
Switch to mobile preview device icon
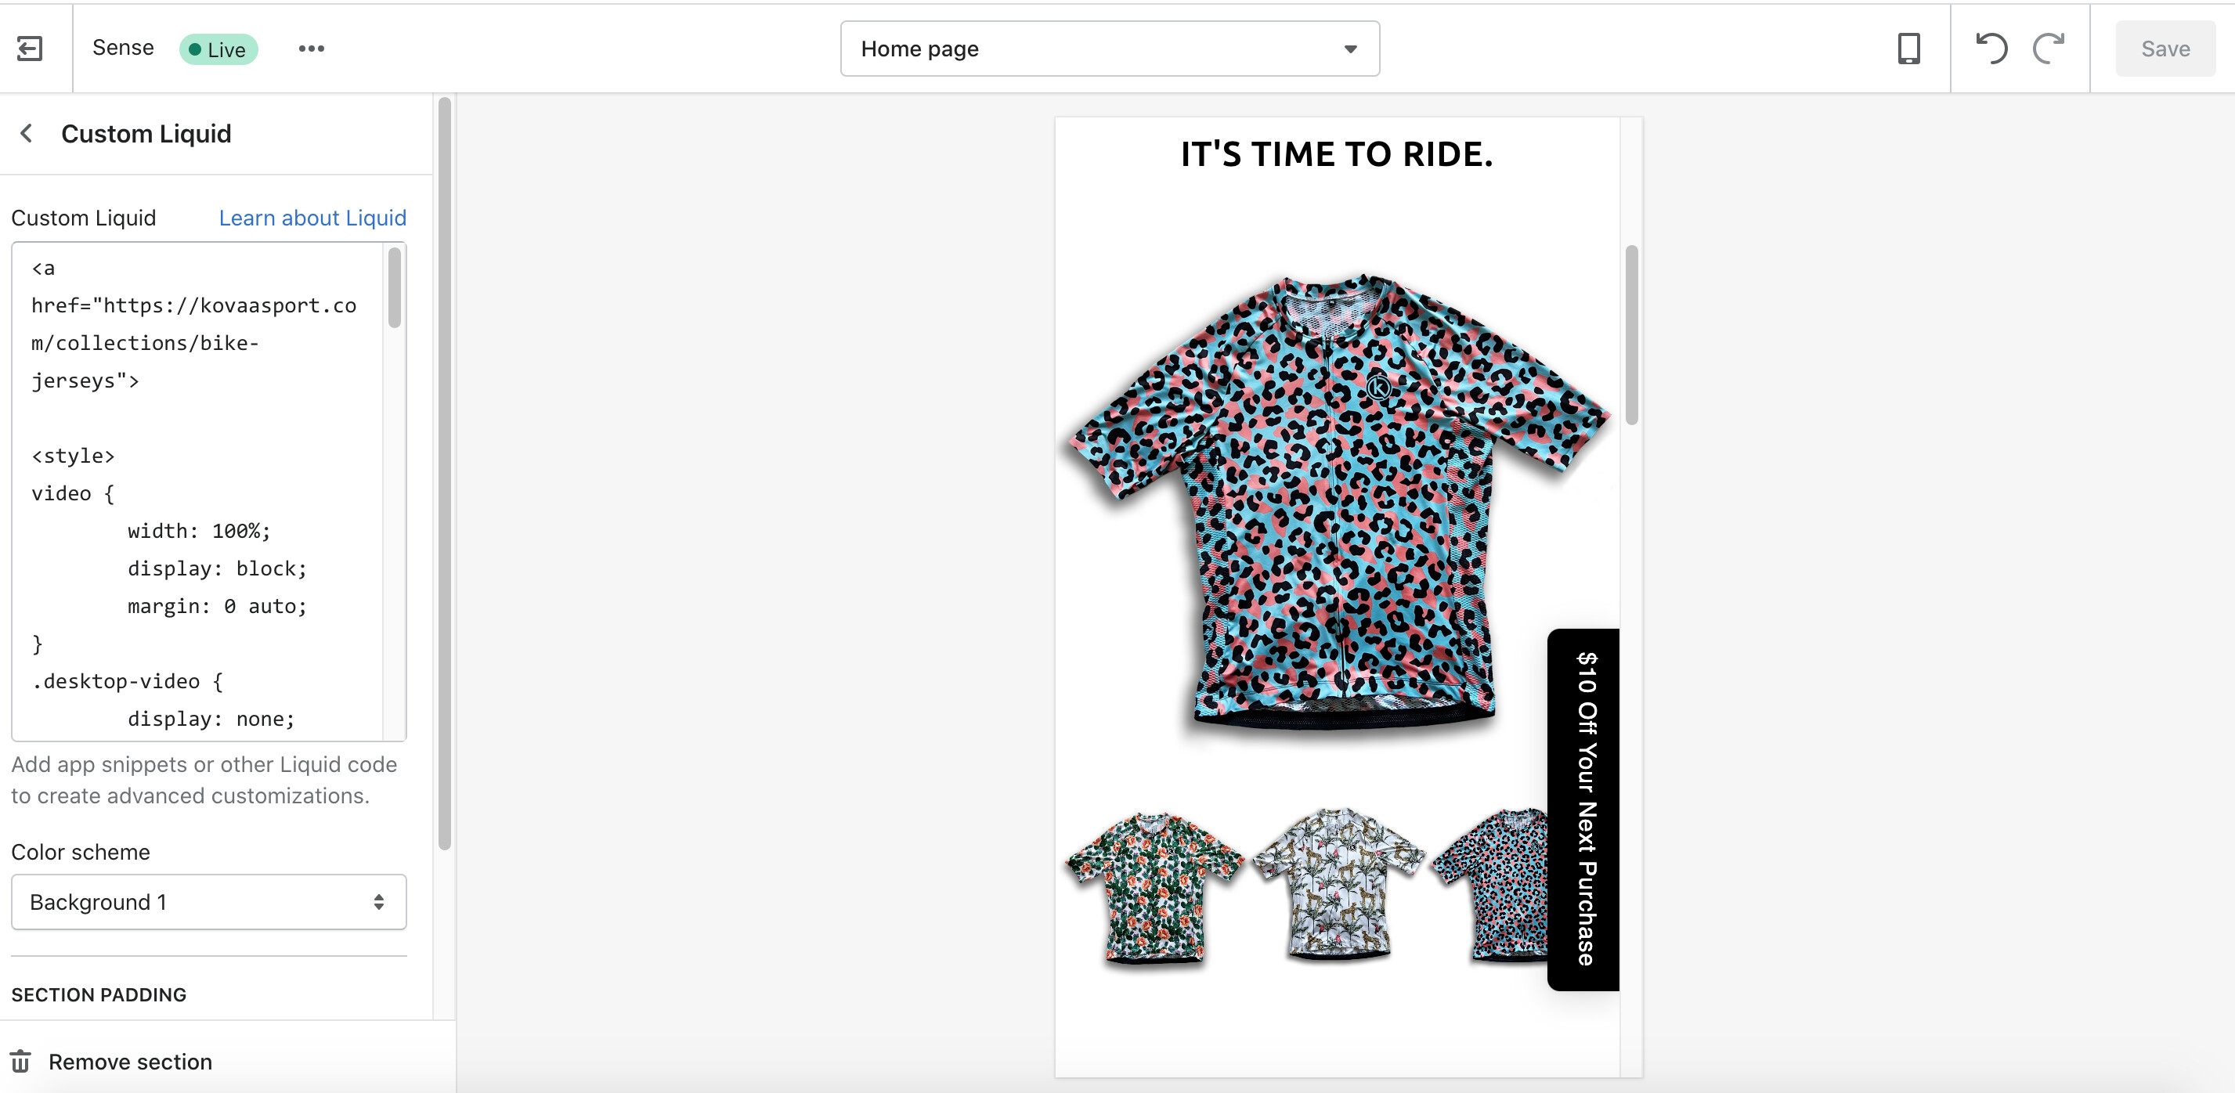pos(1908,49)
